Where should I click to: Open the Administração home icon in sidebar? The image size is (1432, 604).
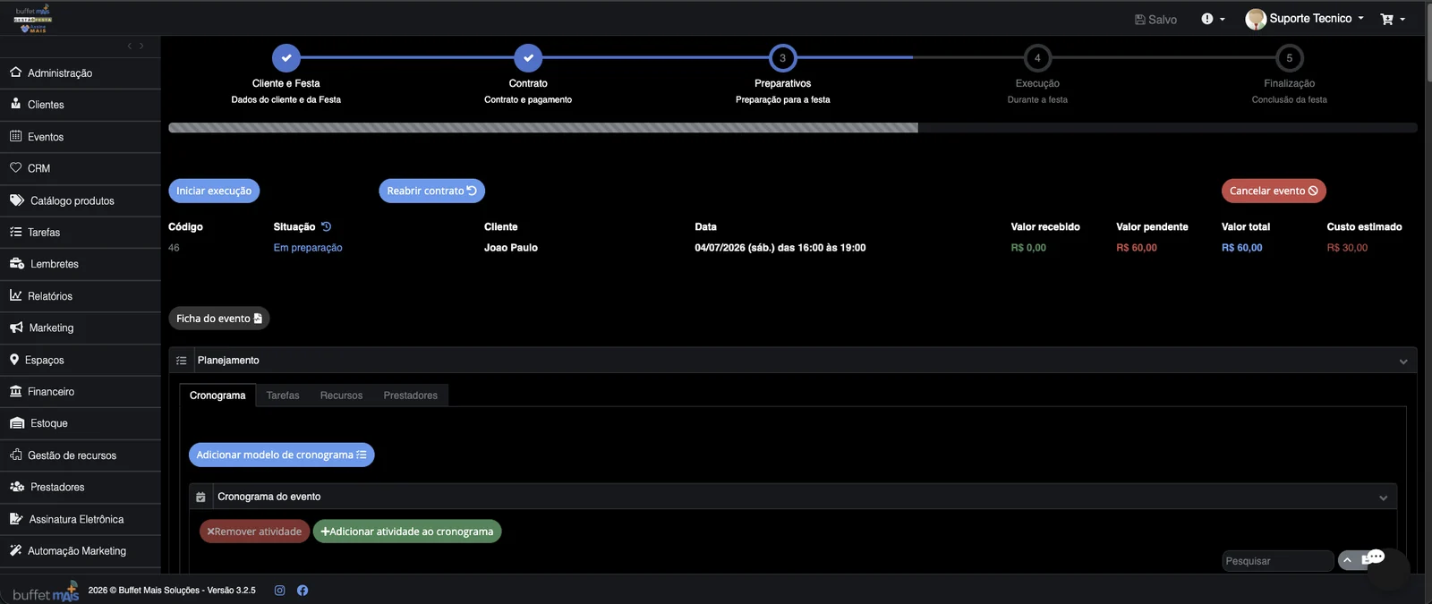(16, 72)
